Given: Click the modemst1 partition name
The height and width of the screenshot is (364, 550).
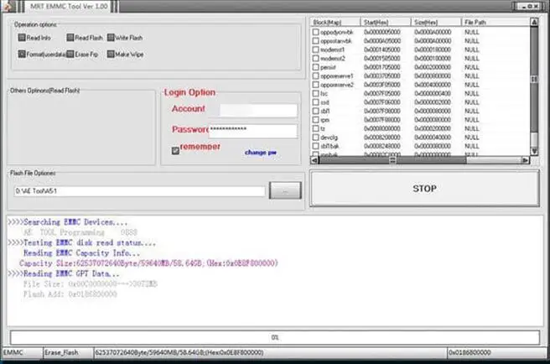Looking at the screenshot, I should tap(333, 49).
